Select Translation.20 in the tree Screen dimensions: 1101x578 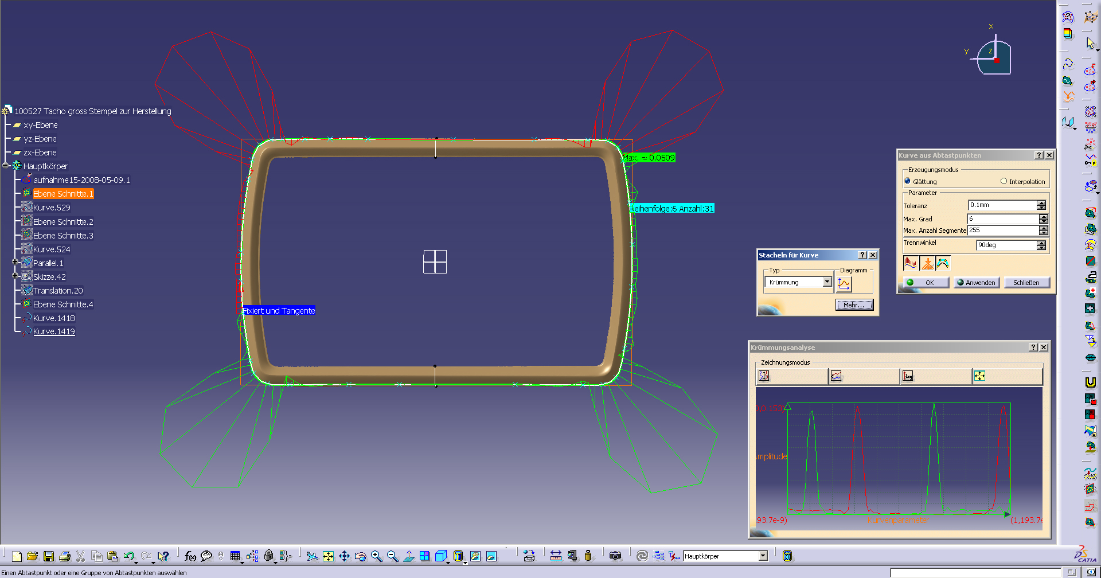coord(58,291)
